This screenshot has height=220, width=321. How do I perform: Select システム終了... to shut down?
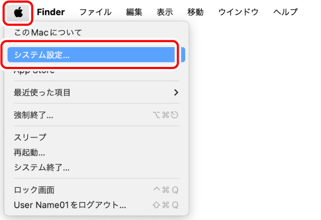(42, 168)
